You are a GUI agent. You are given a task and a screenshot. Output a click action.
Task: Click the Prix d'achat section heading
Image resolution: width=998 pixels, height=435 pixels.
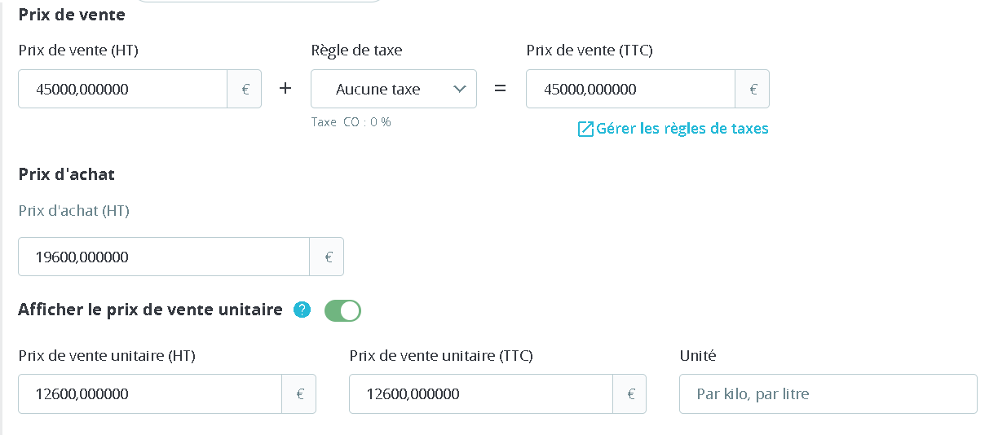coord(67,174)
